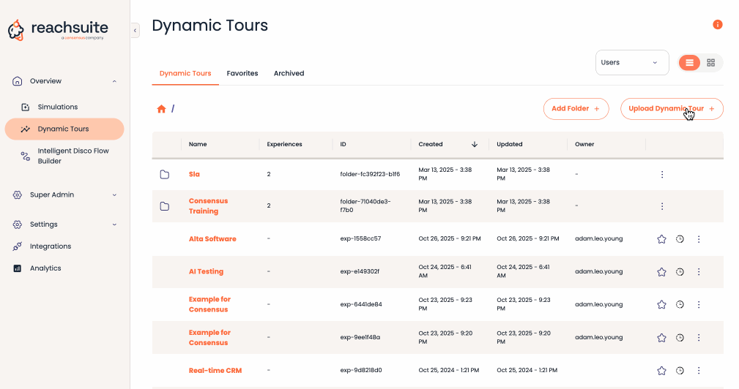This screenshot has width=739, height=389.
Task: Switch to the Favorites tab
Action: pyautogui.click(x=242, y=73)
